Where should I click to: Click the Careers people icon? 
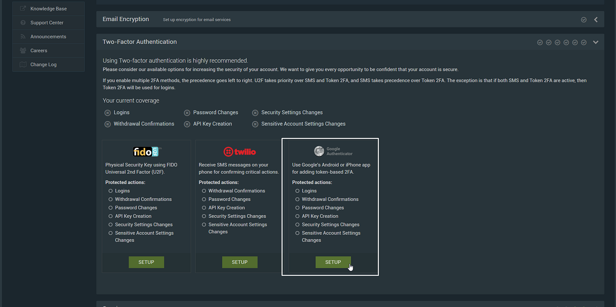(x=23, y=50)
